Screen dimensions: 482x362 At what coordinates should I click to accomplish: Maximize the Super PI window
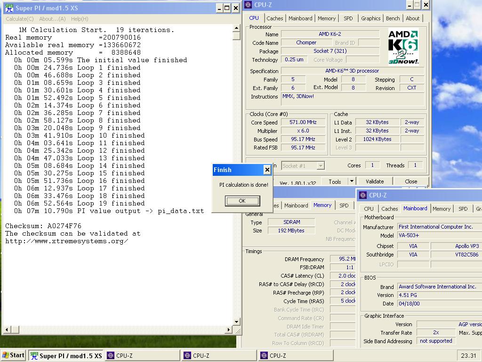pyautogui.click(x=227, y=8)
